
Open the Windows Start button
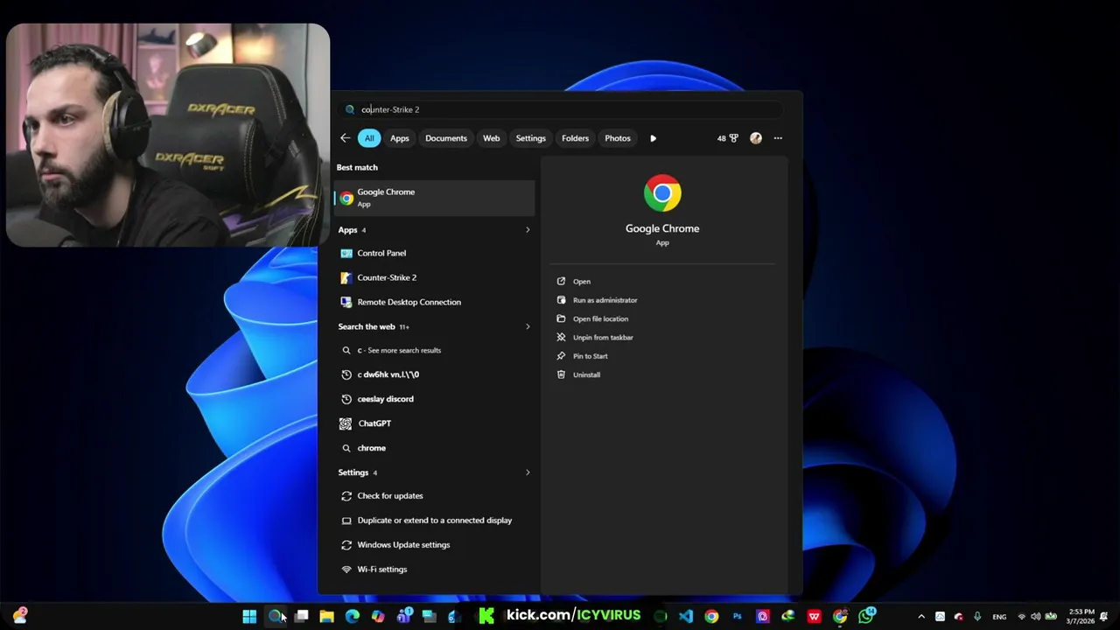(x=249, y=616)
